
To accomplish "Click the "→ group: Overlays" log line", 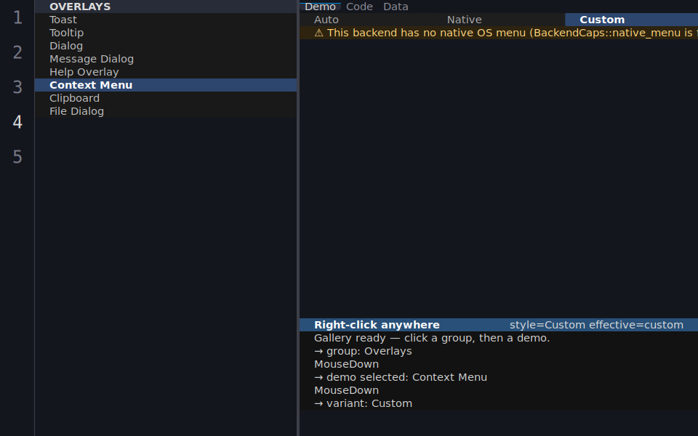I will point(499,351).
